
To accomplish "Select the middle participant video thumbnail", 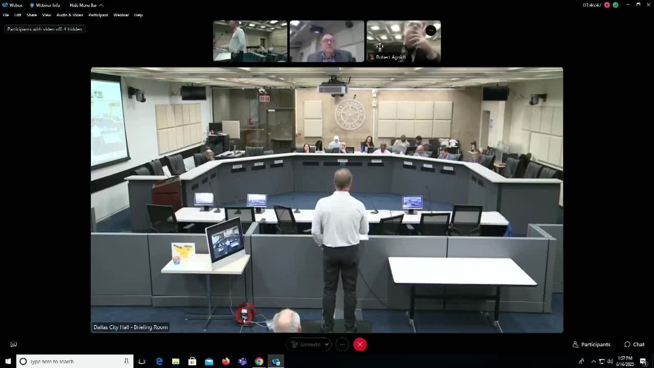I will click(327, 41).
